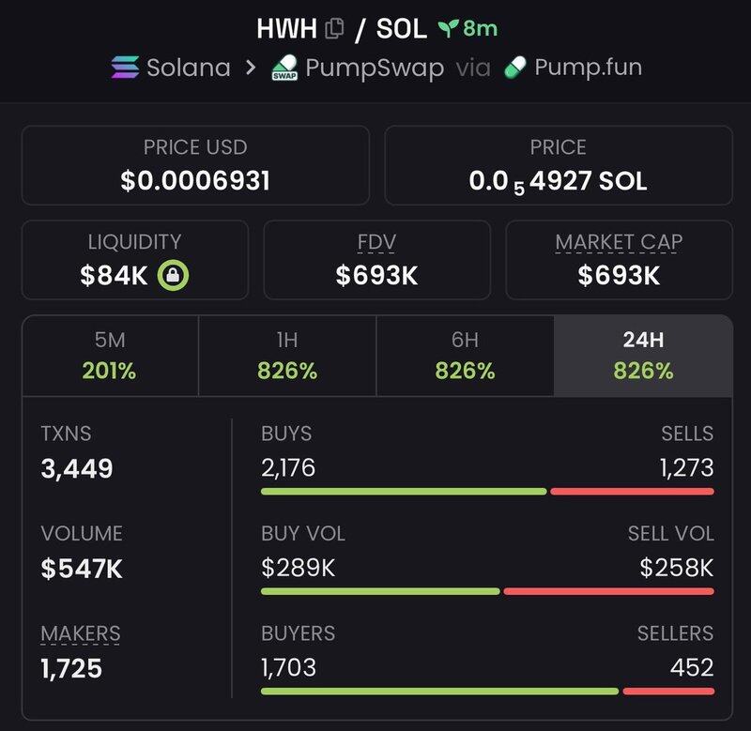Click the MARKET CAP label

pyautogui.click(x=619, y=242)
